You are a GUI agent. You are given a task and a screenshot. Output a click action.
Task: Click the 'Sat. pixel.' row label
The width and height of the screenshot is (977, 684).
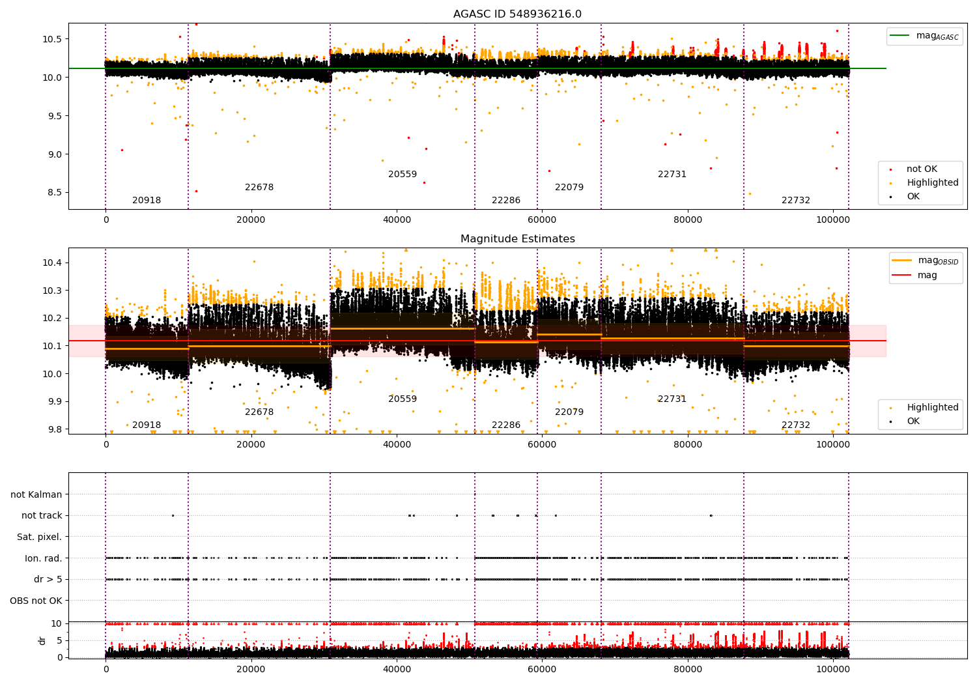pyautogui.click(x=40, y=537)
